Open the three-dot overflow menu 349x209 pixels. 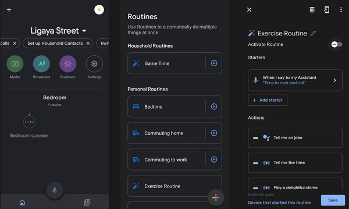click(341, 10)
